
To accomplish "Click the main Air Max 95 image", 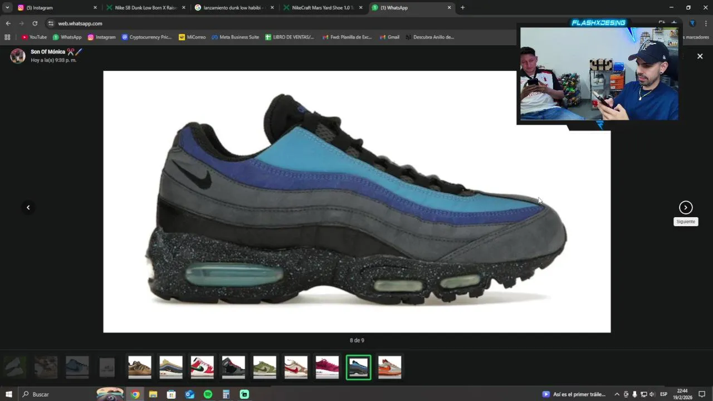I will coord(356,202).
